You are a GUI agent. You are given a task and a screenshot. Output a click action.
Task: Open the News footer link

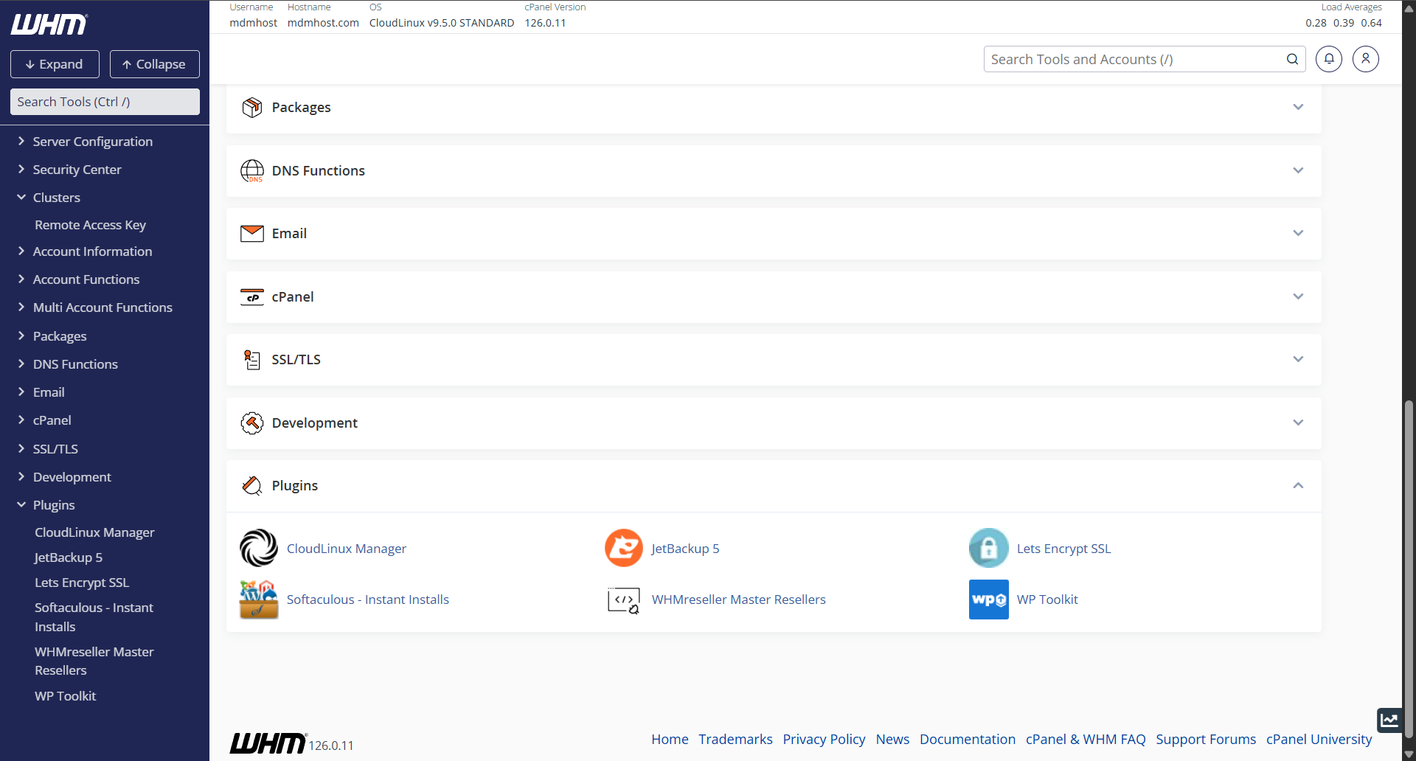coord(892,739)
